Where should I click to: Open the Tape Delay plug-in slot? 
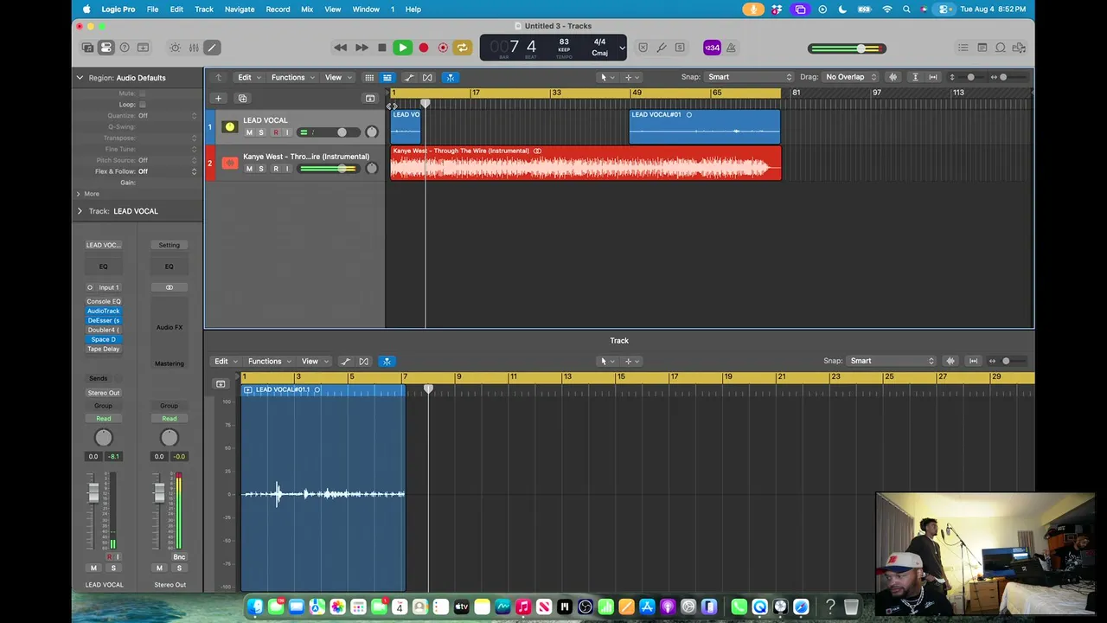tap(104, 349)
